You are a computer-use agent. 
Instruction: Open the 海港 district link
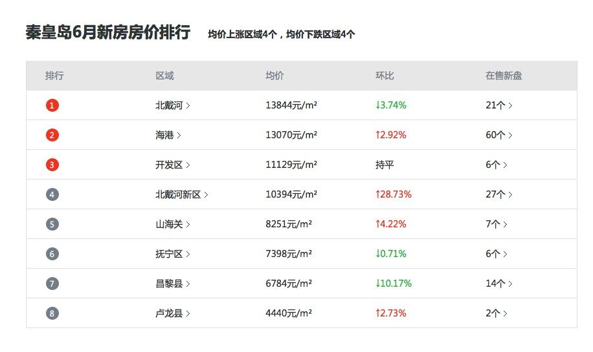[168, 135]
